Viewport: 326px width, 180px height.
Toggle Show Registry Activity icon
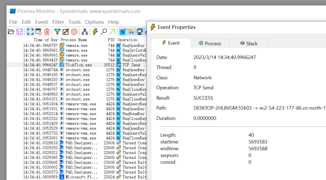123,32
